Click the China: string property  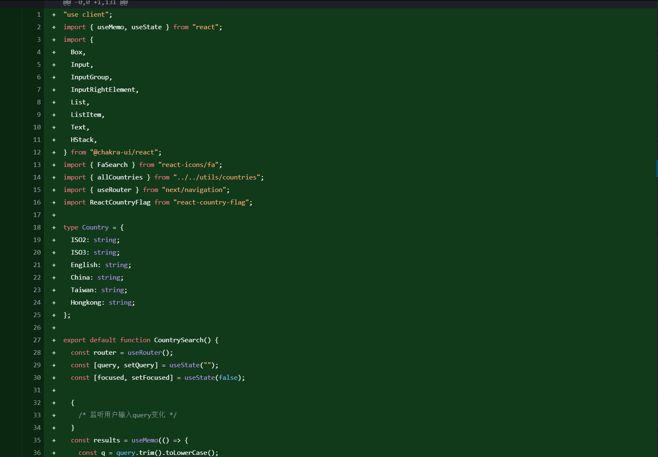97,278
